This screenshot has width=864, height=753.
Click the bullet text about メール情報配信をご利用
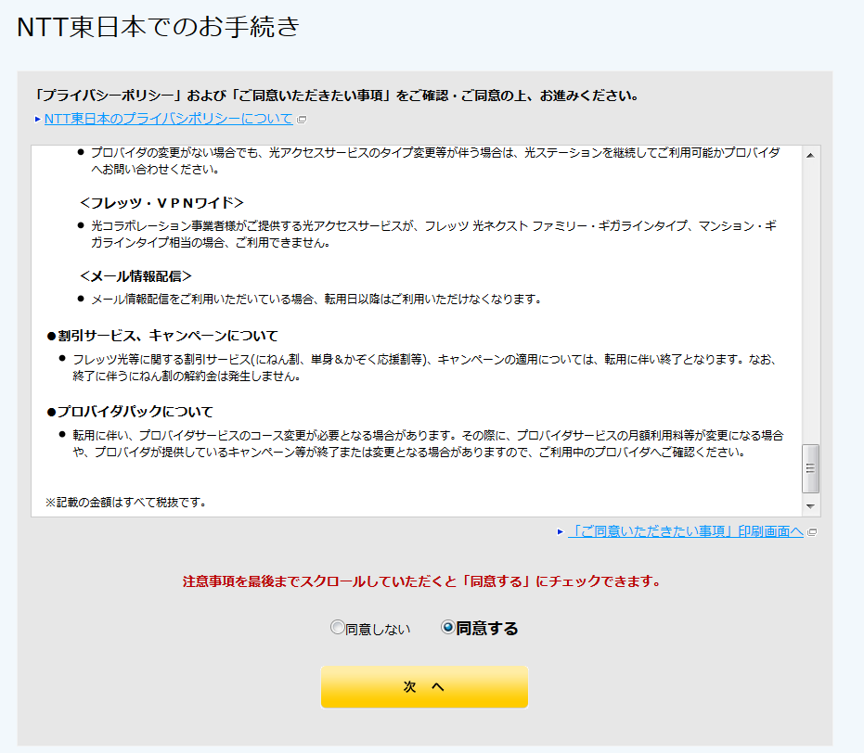(316, 299)
